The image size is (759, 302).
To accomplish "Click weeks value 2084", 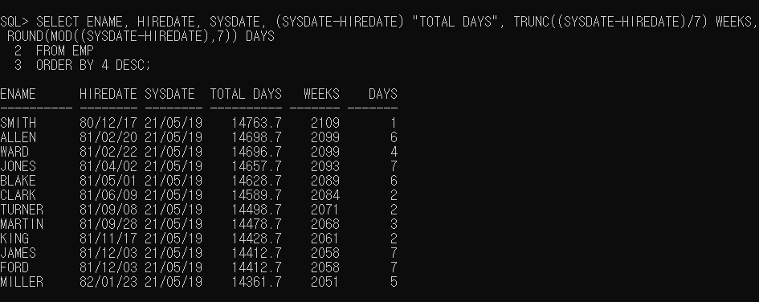I will click(x=325, y=195).
